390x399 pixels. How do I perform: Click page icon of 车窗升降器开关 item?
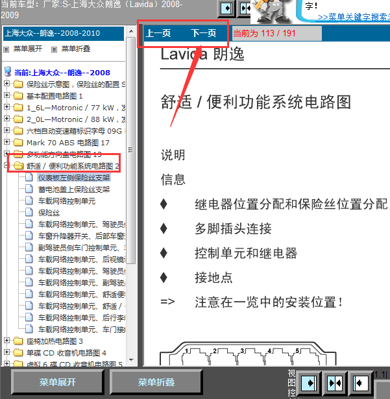(29, 236)
